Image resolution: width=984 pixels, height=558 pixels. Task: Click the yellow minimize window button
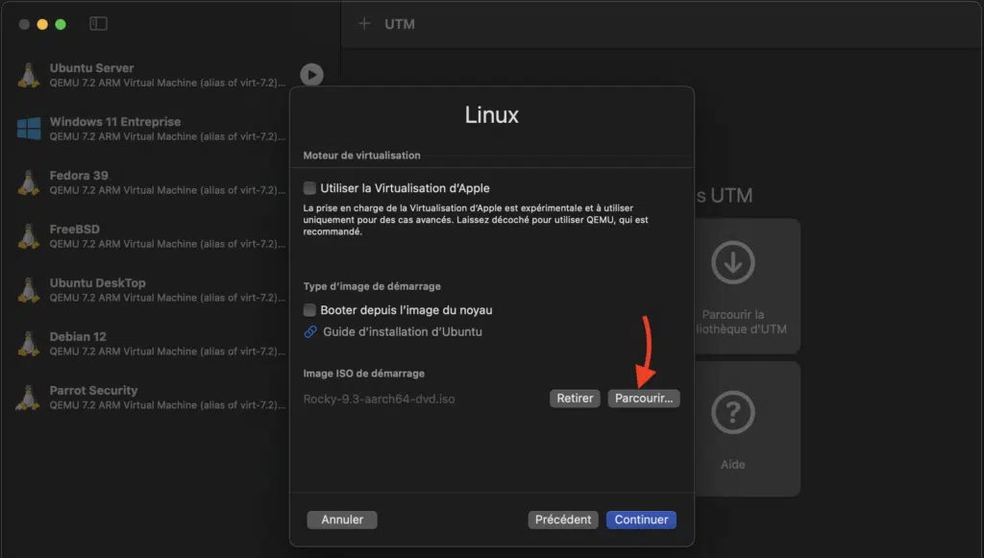point(42,24)
